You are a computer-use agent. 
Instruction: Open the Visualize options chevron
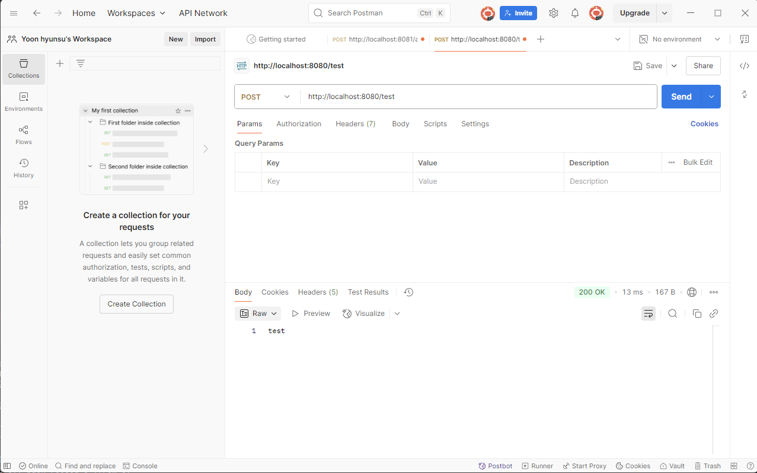(x=397, y=314)
